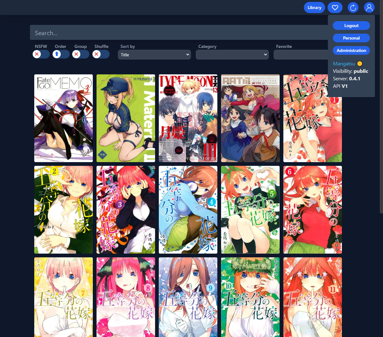The height and width of the screenshot is (337, 383).
Task: Open Gotoubun no Hanayome volume 11 cover
Action: click(313, 297)
